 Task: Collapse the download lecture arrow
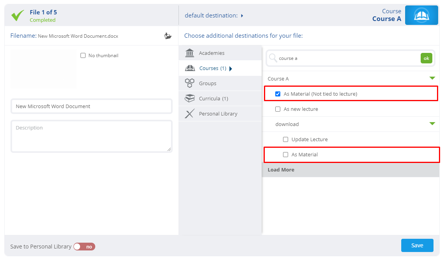coord(432,124)
